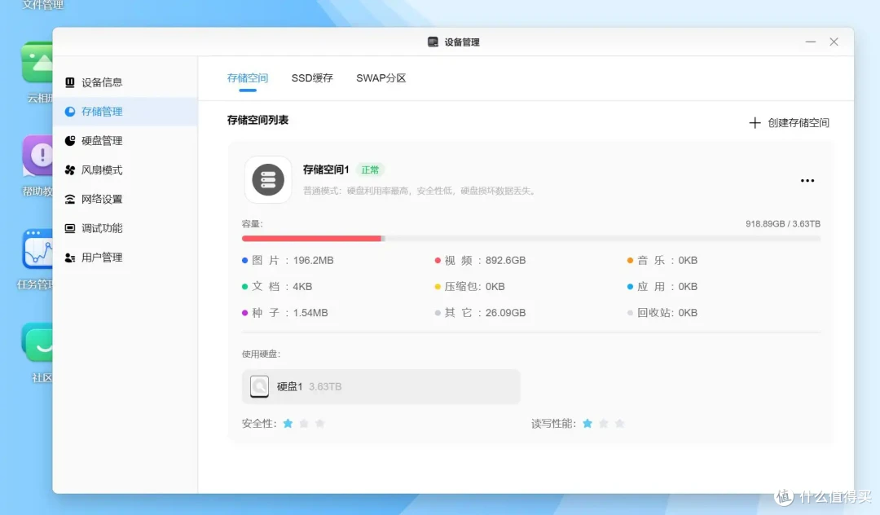Switch to the SSD缓存 tab

click(312, 78)
